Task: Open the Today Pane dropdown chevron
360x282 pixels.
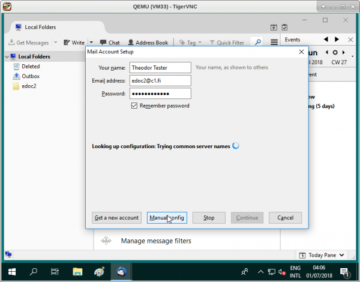Action: pyautogui.click(x=341, y=255)
